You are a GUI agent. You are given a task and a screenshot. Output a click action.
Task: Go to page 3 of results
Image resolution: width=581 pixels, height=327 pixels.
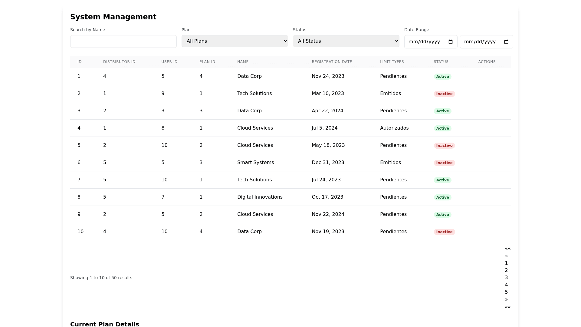(506, 278)
